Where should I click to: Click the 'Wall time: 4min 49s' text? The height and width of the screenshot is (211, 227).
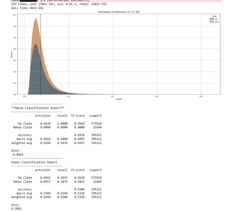(x=28, y=8)
